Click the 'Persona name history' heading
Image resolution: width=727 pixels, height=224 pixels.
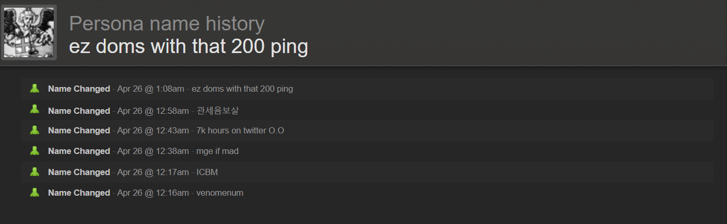(167, 24)
